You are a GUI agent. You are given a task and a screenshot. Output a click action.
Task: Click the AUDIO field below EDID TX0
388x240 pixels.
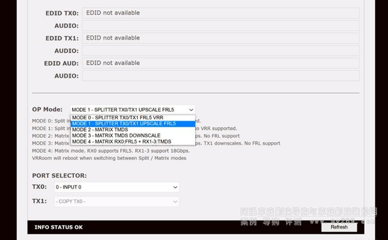tap(220, 26)
